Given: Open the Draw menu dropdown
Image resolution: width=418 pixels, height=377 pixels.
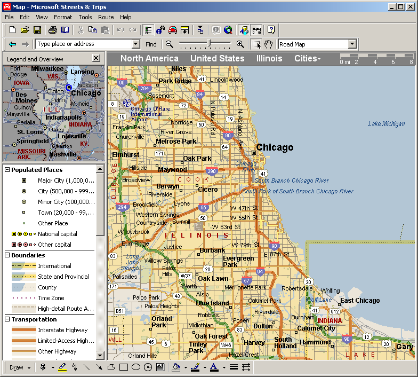Looking at the screenshot, I should point(20,367).
